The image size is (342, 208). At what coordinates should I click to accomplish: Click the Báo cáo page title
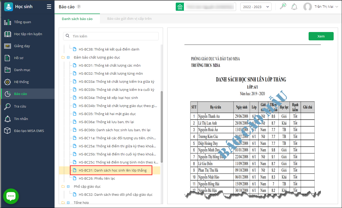(67, 7)
